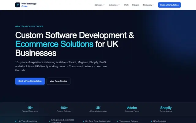Viewport: 196px width, 123px height.
Task: Click the 15+ Years of Experience stat
Action: pyautogui.click(x=30, y=109)
